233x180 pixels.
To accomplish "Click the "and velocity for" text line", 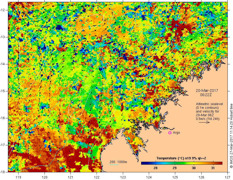I will [207, 111].
